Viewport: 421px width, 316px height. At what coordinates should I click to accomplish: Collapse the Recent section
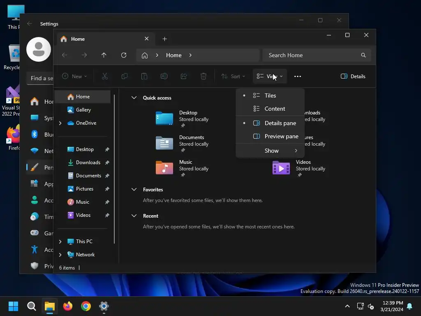(x=134, y=216)
